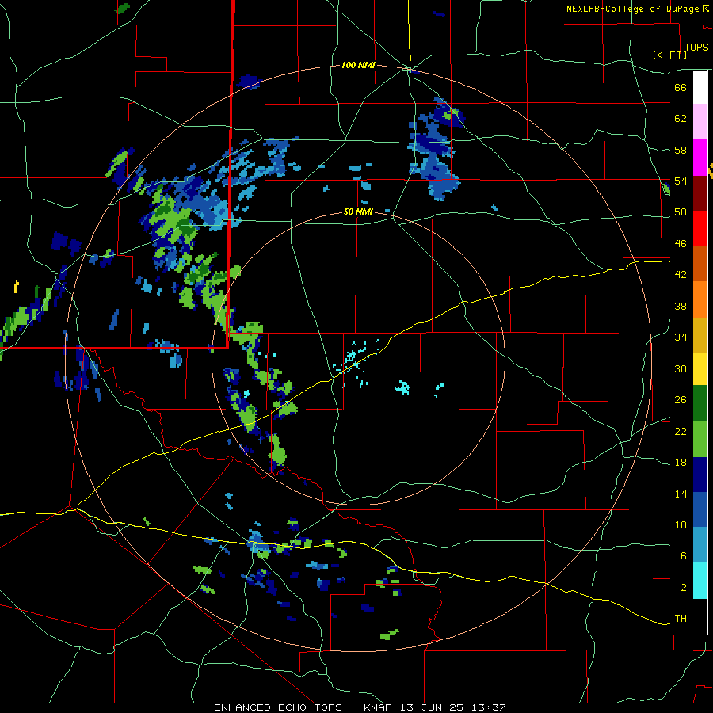The image size is (713, 713).
Task: Click the "TH" threshold label
Action: pyautogui.click(x=681, y=619)
